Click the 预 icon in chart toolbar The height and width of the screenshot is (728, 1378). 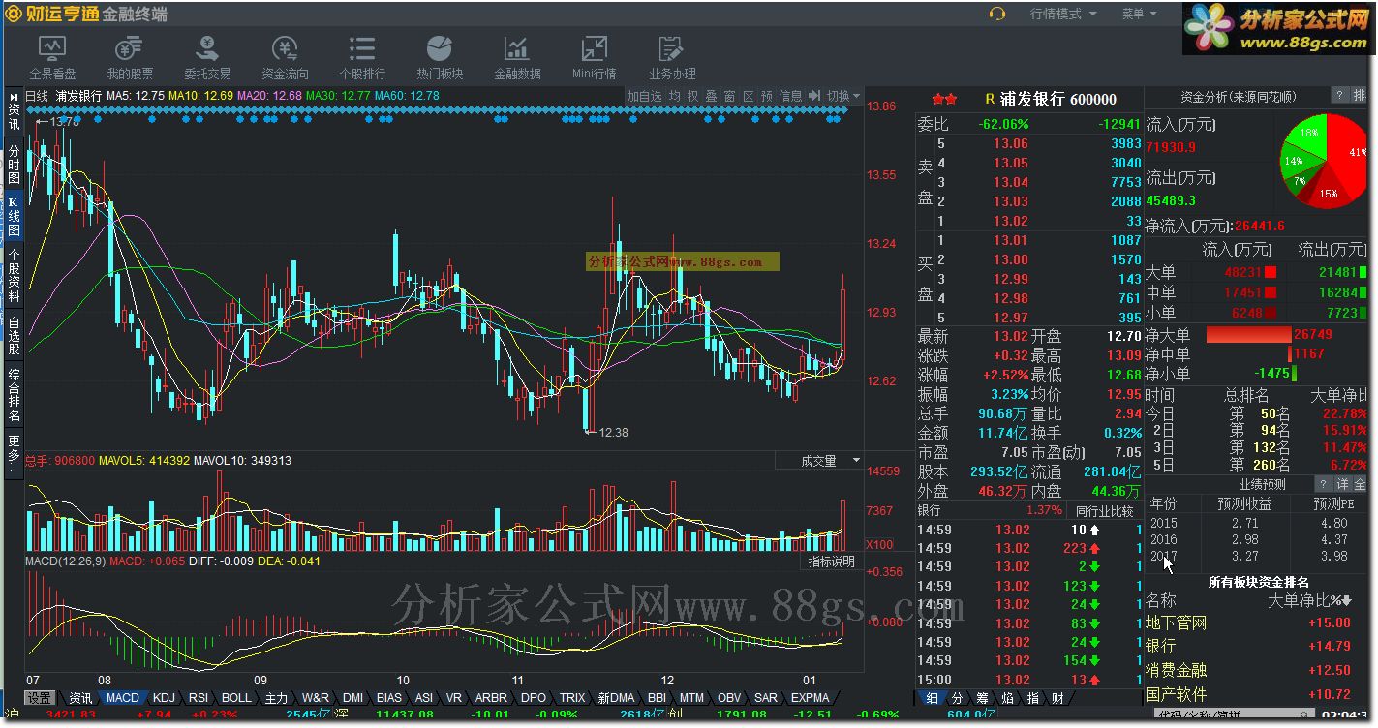click(x=767, y=96)
